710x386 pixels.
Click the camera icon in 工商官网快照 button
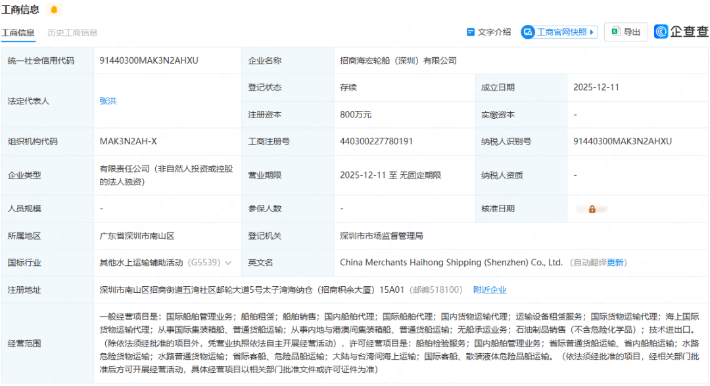point(529,32)
